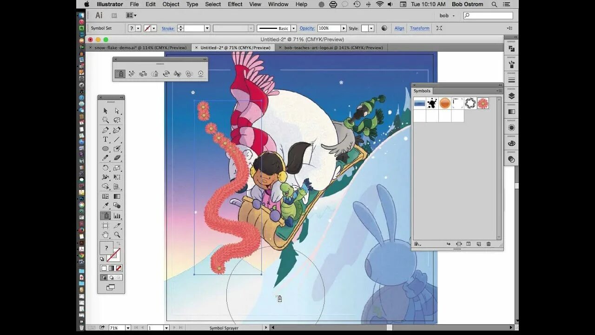Select the Scale tool

(x=117, y=168)
